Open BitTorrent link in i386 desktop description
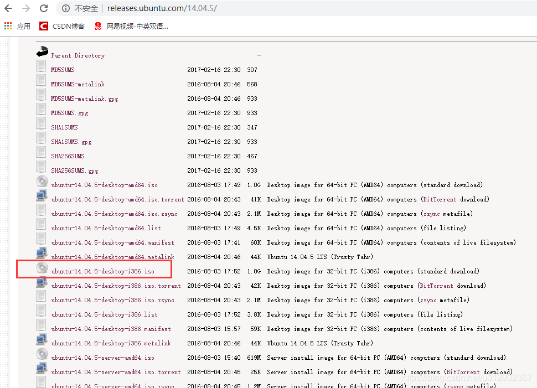 click(437, 286)
